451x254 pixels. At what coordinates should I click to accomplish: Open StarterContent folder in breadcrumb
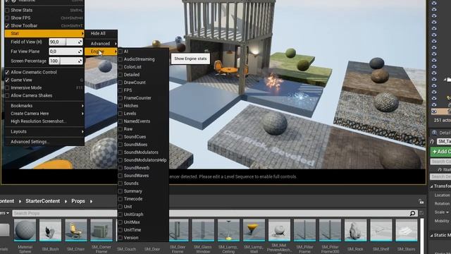pyautogui.click(x=42, y=201)
